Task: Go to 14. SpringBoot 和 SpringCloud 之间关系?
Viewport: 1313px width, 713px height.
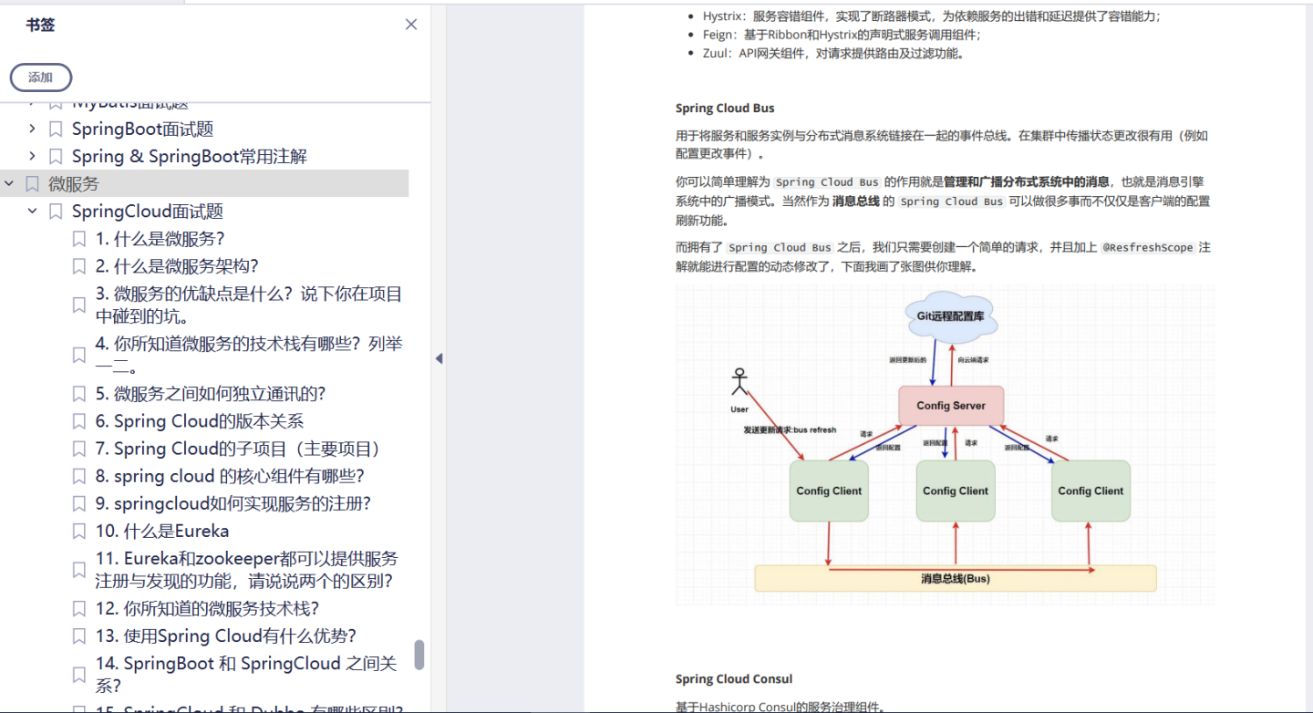Action: click(x=247, y=675)
